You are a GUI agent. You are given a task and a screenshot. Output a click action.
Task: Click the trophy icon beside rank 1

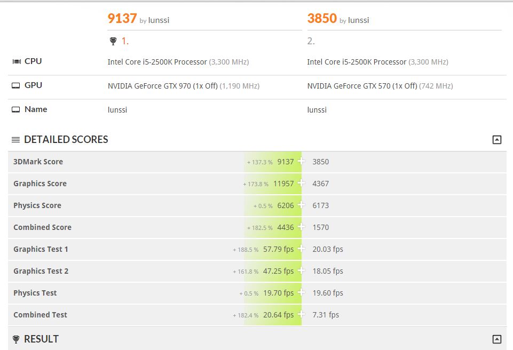click(112, 41)
